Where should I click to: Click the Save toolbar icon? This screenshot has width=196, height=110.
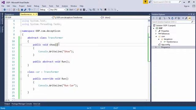click(22, 9)
